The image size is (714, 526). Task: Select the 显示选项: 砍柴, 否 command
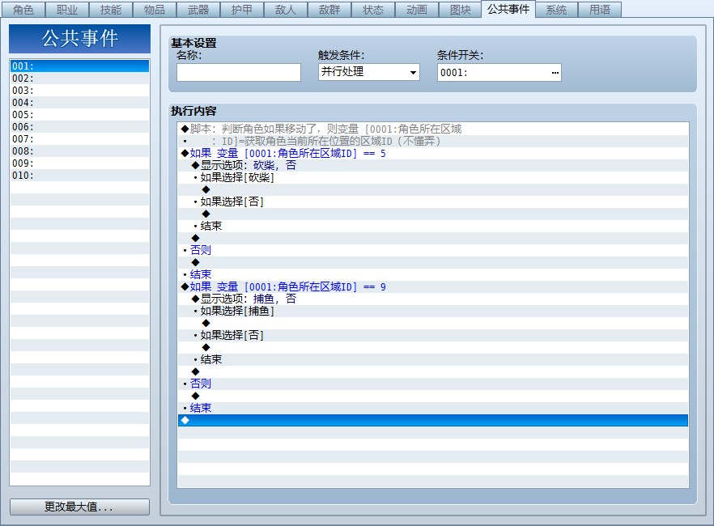pos(432,165)
